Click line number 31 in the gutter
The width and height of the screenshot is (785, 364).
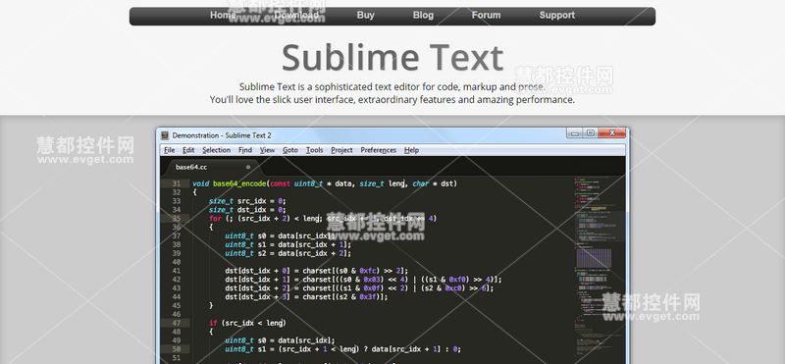pyautogui.click(x=176, y=183)
